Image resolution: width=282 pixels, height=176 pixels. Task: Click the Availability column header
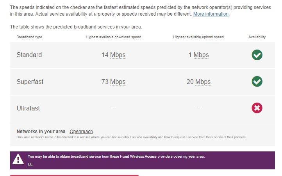point(257,37)
